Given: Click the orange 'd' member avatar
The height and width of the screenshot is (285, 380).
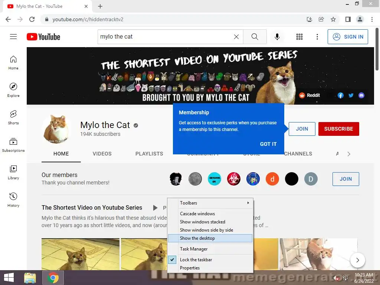Looking at the screenshot, I should point(272,179).
